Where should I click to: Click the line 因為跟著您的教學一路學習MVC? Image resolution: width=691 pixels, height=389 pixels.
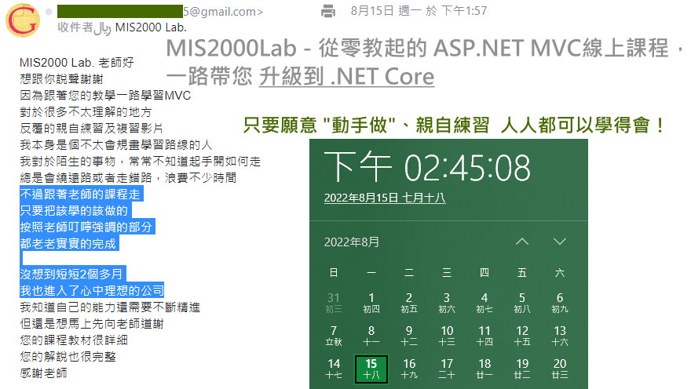(x=105, y=96)
